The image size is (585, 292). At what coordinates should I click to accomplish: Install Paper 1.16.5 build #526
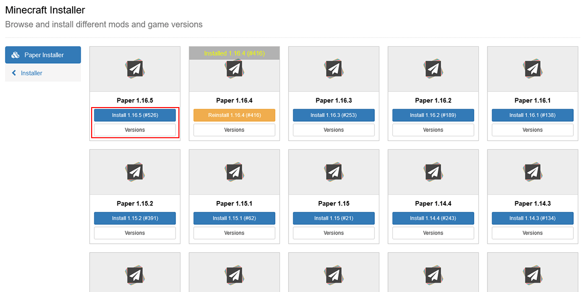tap(135, 115)
